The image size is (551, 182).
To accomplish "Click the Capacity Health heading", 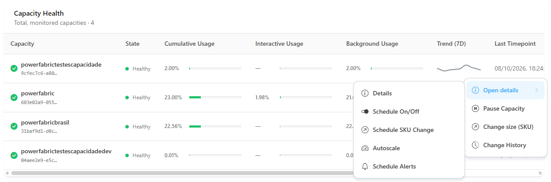I will (39, 13).
